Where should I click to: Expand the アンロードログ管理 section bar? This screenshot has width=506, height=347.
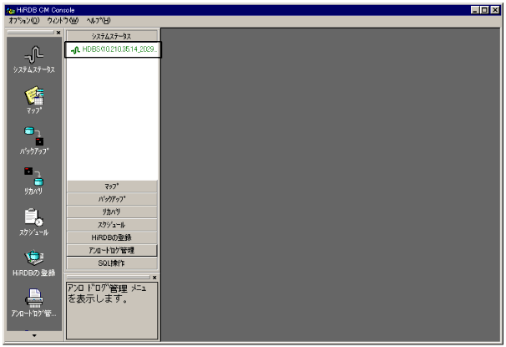pyautogui.click(x=112, y=250)
